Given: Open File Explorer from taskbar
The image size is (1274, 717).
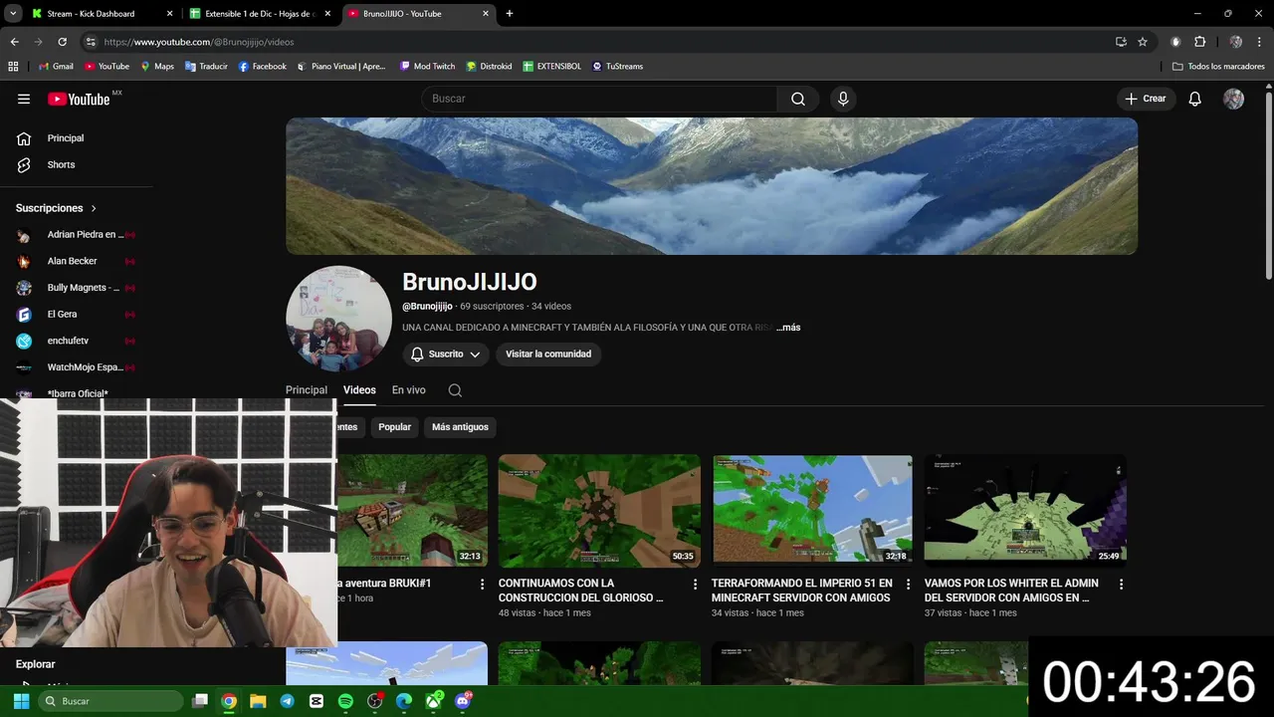Looking at the screenshot, I should coord(258,701).
